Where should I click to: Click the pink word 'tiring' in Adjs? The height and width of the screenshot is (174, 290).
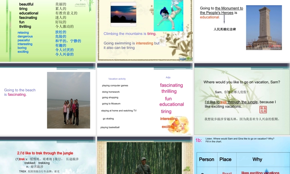point(166,111)
